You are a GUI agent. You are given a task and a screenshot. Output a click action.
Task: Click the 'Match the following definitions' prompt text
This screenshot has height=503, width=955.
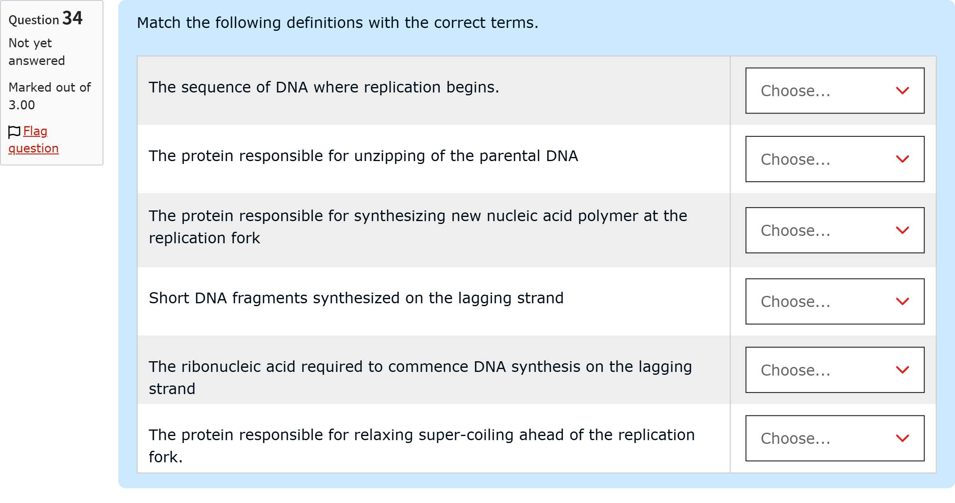tap(337, 23)
